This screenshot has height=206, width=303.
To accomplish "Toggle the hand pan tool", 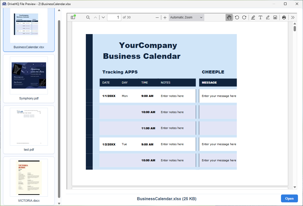I will click(x=229, y=17).
